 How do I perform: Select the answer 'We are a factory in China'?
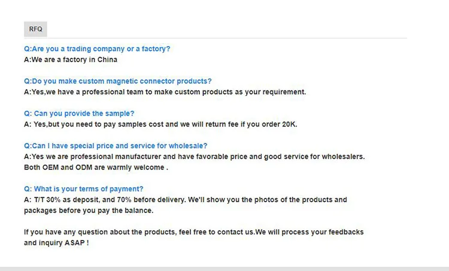click(x=71, y=59)
